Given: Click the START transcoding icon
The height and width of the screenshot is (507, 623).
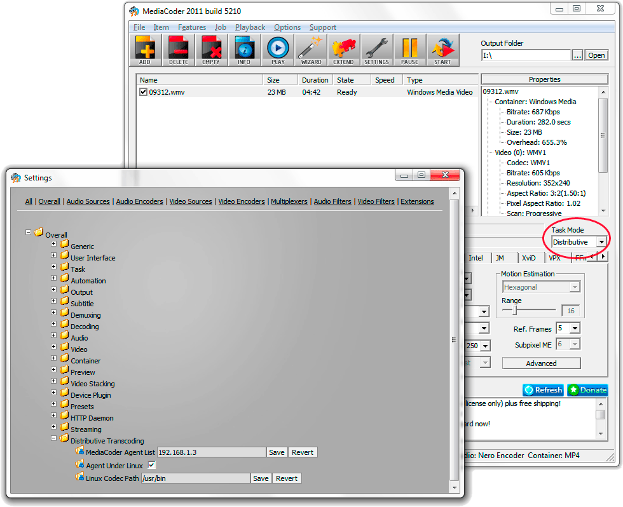Looking at the screenshot, I should pyautogui.click(x=442, y=50).
